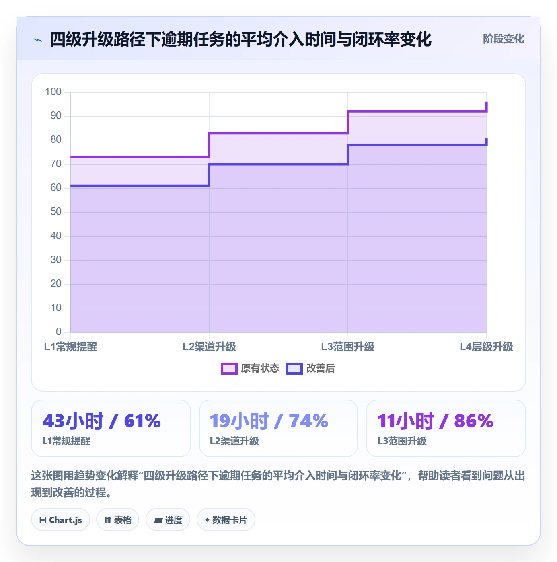Click the L4层级升级 x-axis label
557x562 pixels.
[487, 347]
